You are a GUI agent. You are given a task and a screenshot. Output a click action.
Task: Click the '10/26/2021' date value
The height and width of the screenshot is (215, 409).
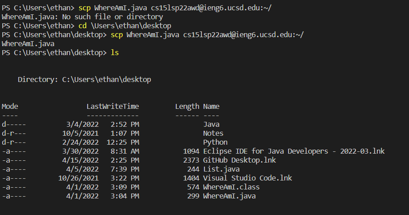78,178
